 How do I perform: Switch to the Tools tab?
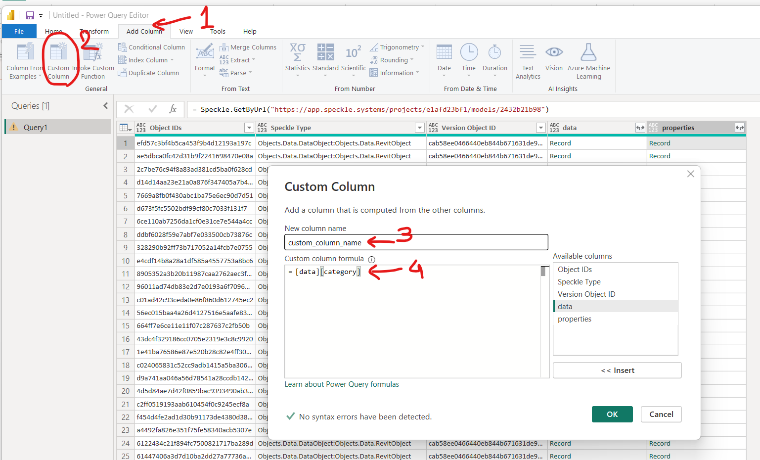click(218, 31)
